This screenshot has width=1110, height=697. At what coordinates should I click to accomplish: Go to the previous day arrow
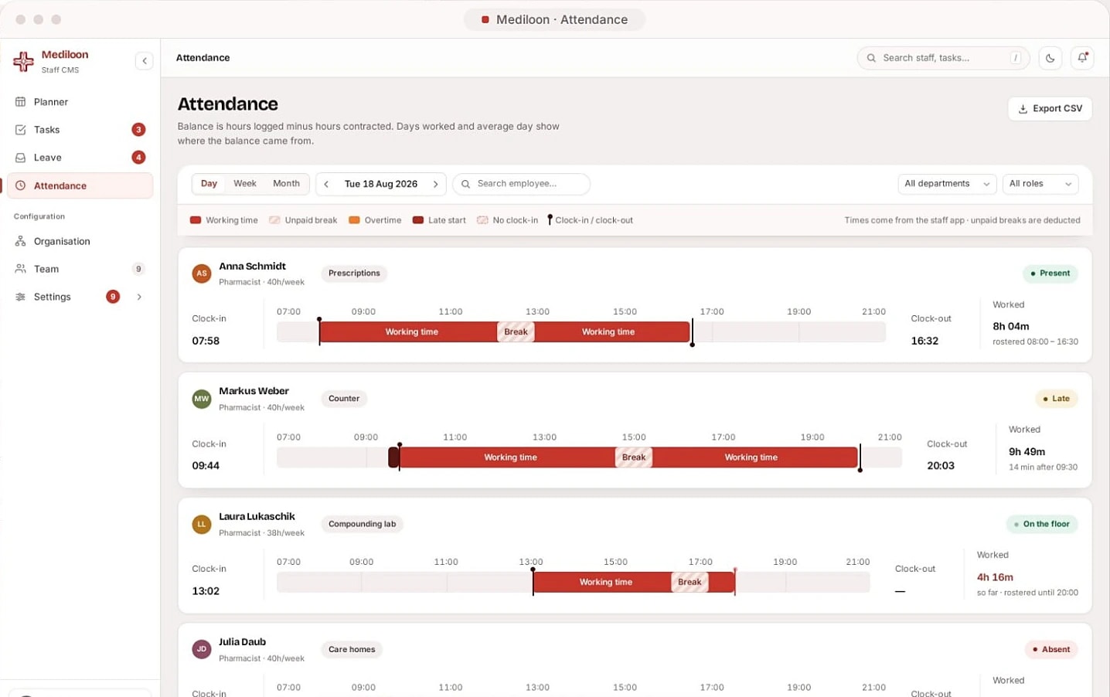(326, 184)
